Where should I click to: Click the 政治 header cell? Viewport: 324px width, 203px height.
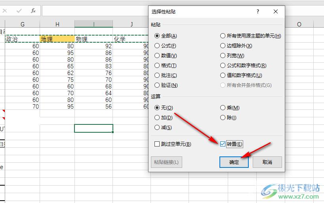(x=22, y=39)
